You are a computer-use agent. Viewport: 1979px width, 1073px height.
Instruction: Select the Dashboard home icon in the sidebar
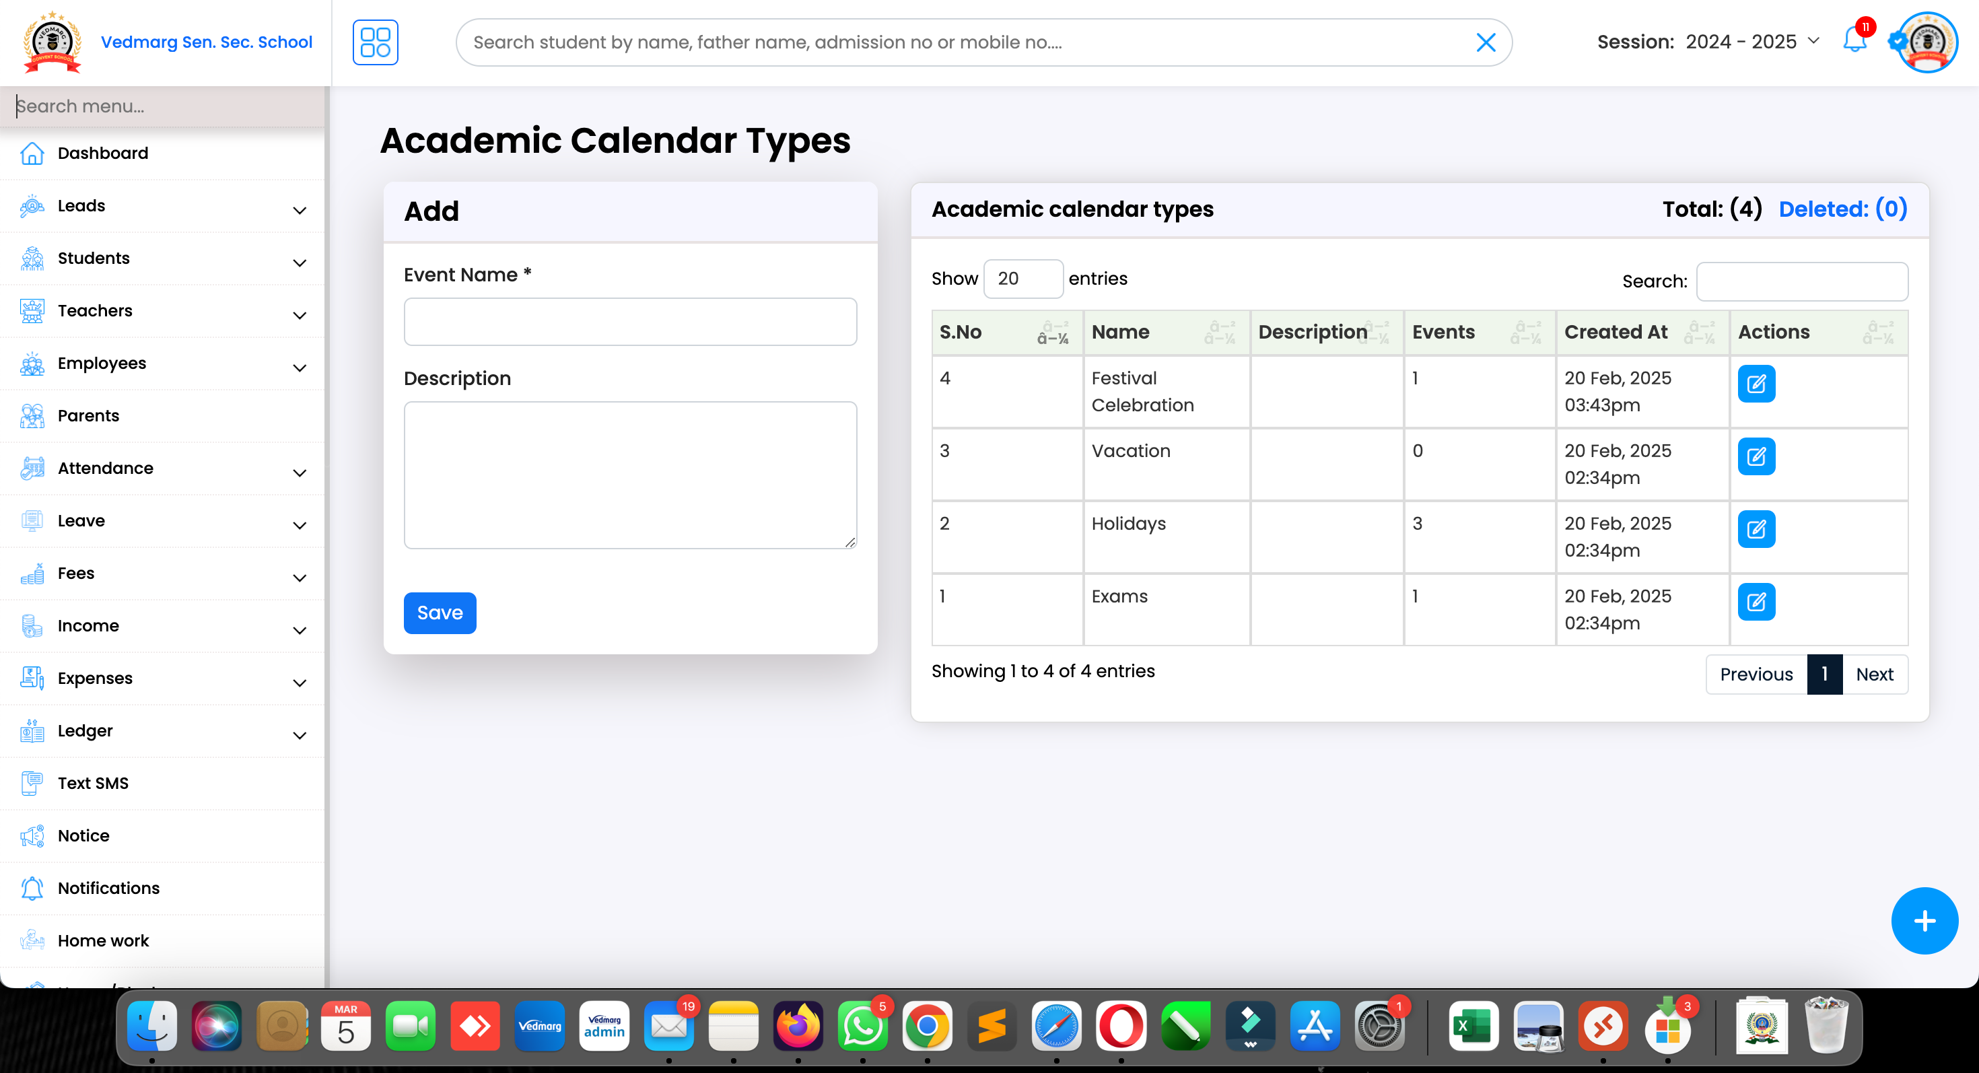pyautogui.click(x=32, y=153)
